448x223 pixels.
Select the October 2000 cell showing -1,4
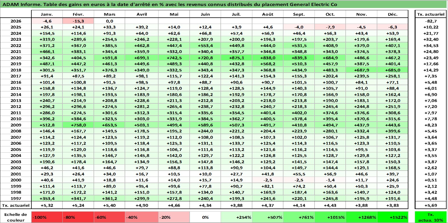click(x=330, y=180)
